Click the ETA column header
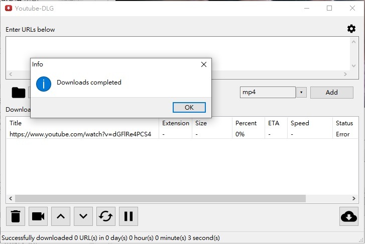The width and height of the screenshot is (365, 244). (276, 123)
